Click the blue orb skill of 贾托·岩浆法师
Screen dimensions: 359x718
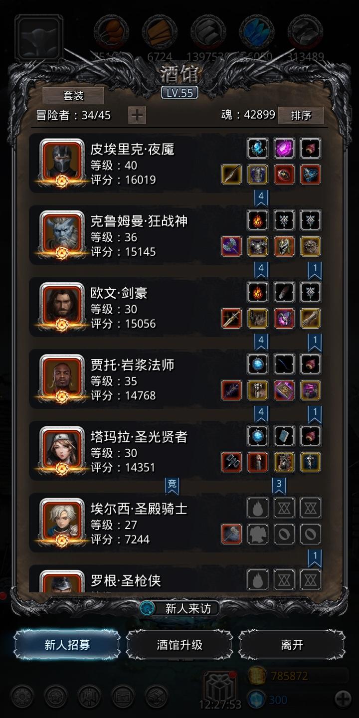pyautogui.click(x=258, y=363)
